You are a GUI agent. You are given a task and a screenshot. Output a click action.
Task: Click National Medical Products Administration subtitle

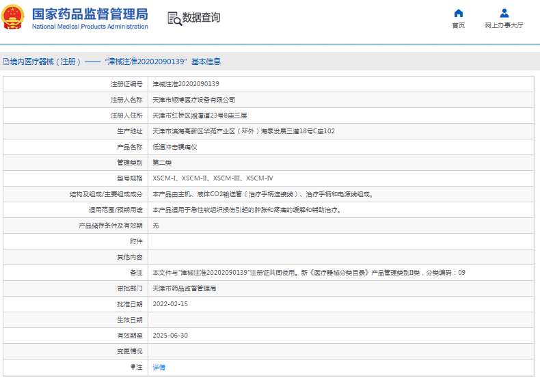coord(90,27)
